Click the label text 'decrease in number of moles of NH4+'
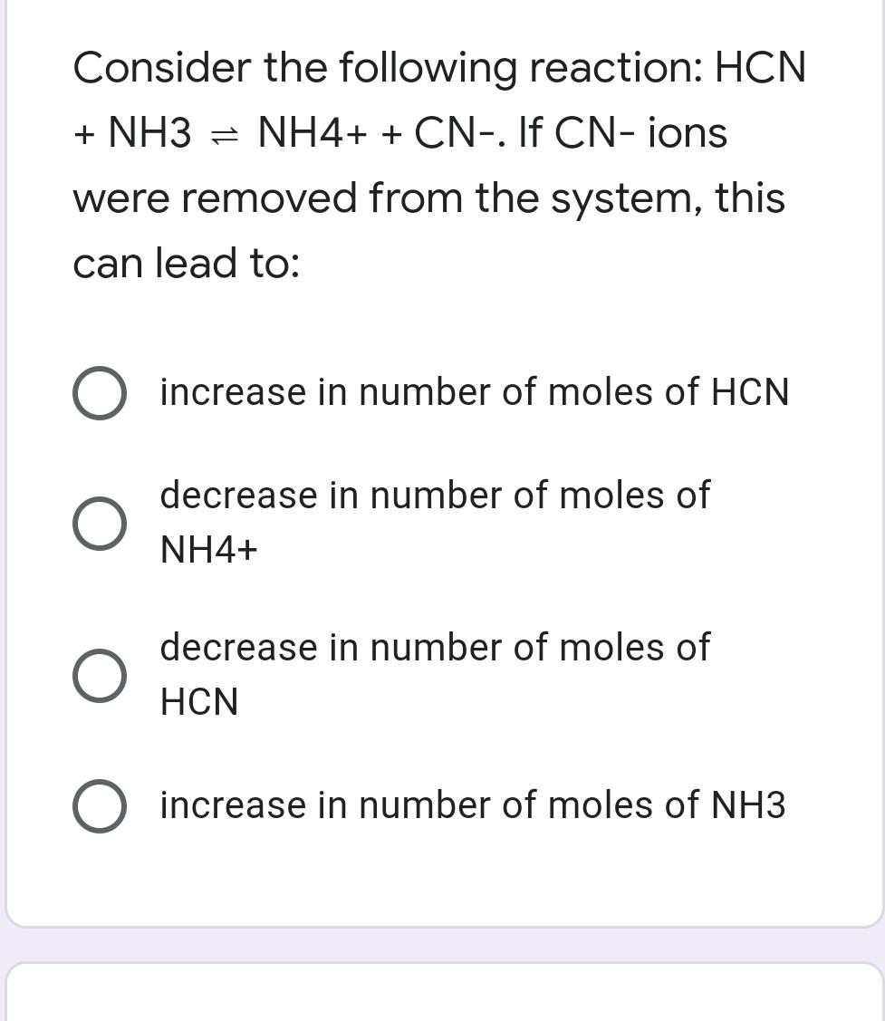The width and height of the screenshot is (885, 1021). tap(435, 521)
